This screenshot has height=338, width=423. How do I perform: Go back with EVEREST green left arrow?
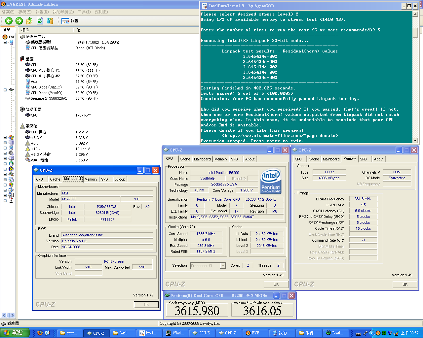coord(9,21)
